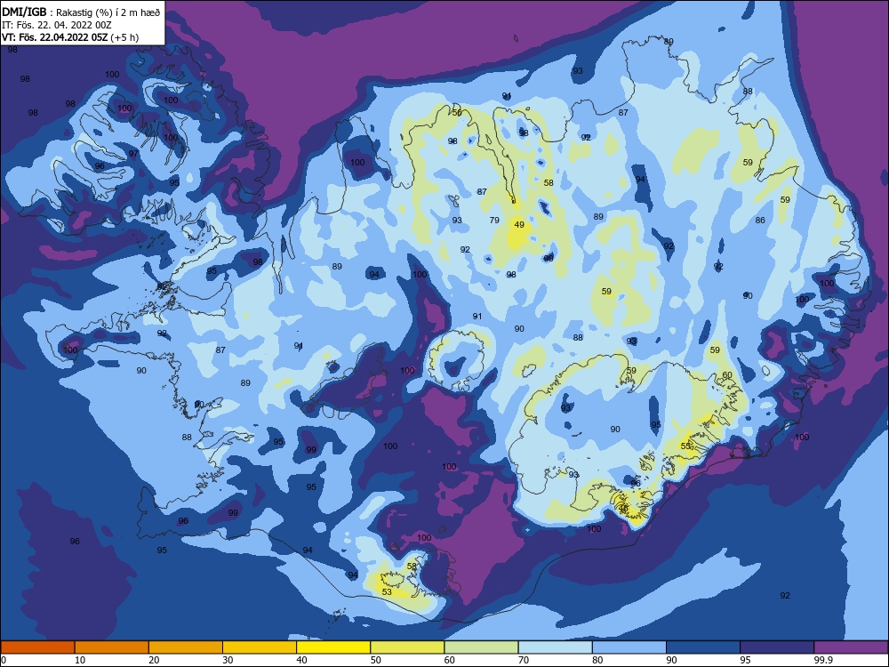Click the purple above-99.9 legend swatch
The width and height of the screenshot is (889, 667).
(x=851, y=647)
